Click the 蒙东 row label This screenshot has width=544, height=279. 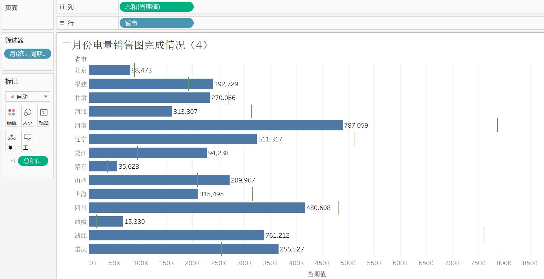(x=81, y=167)
